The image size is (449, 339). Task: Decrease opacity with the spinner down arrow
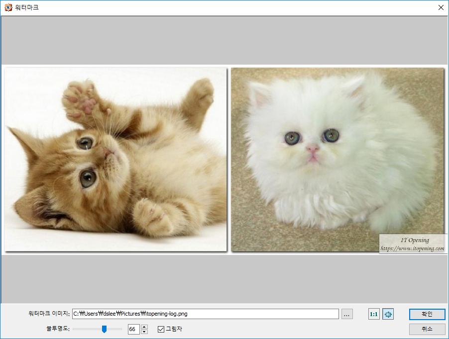(144, 332)
